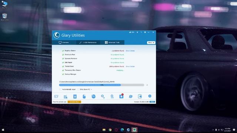Open the Disk Cleaner tool icon in bottom toolbar
The height and width of the screenshot is (133, 237).
click(56, 96)
